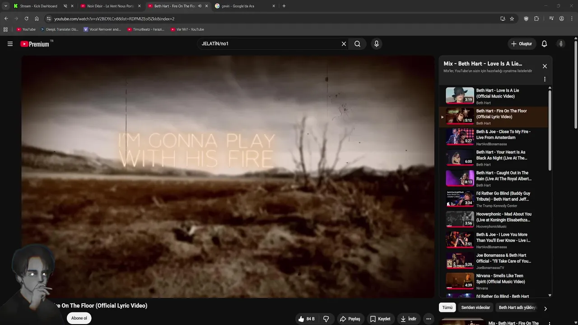Play Caught Out In The Rain item

(x=493, y=179)
